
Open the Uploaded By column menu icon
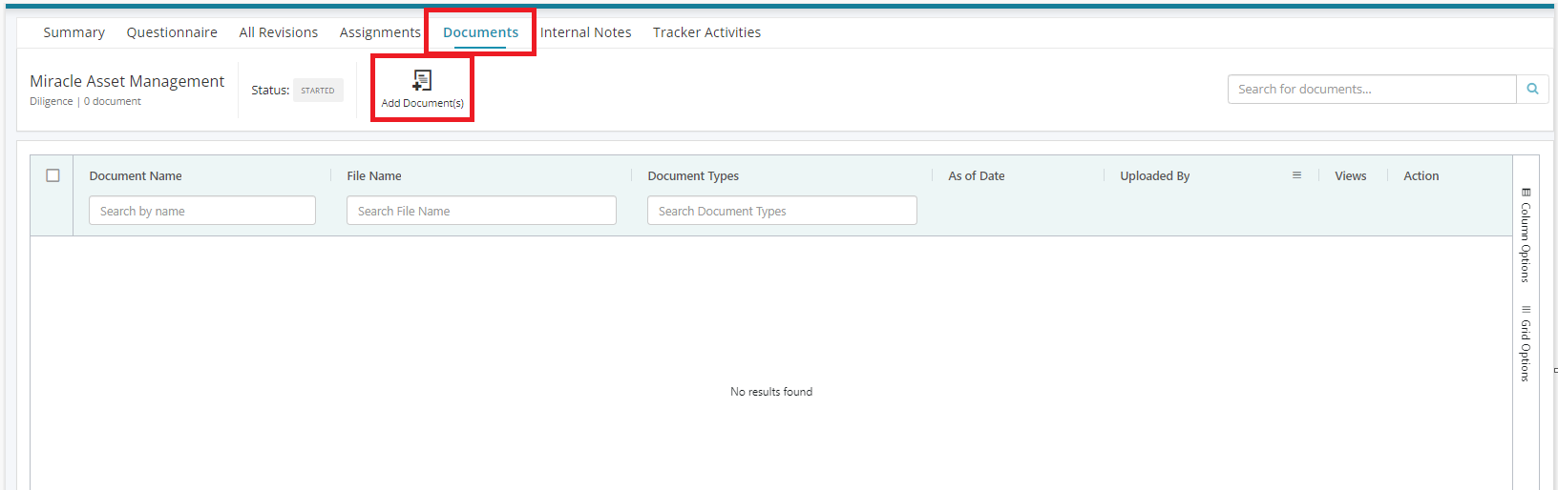pyautogui.click(x=1296, y=175)
